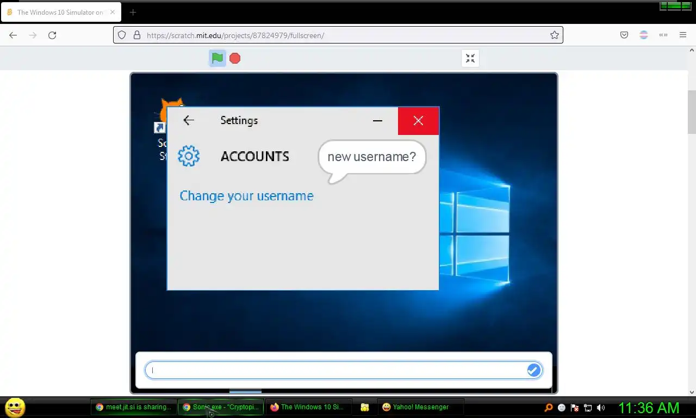Screen dimensions: 696x418
Task: View site security info via the padlock
Action: 136,35
